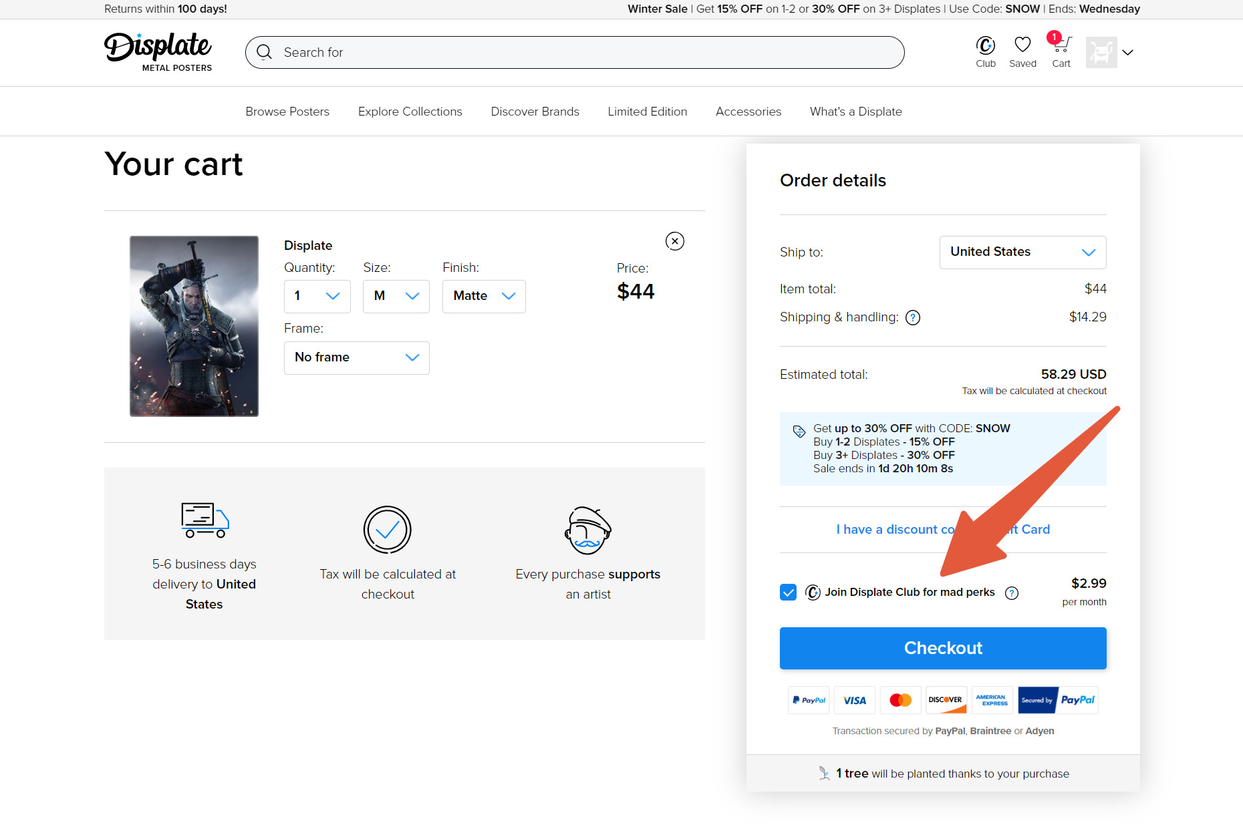
Task: Open the Finish dropdown showing Matte
Action: [483, 296]
